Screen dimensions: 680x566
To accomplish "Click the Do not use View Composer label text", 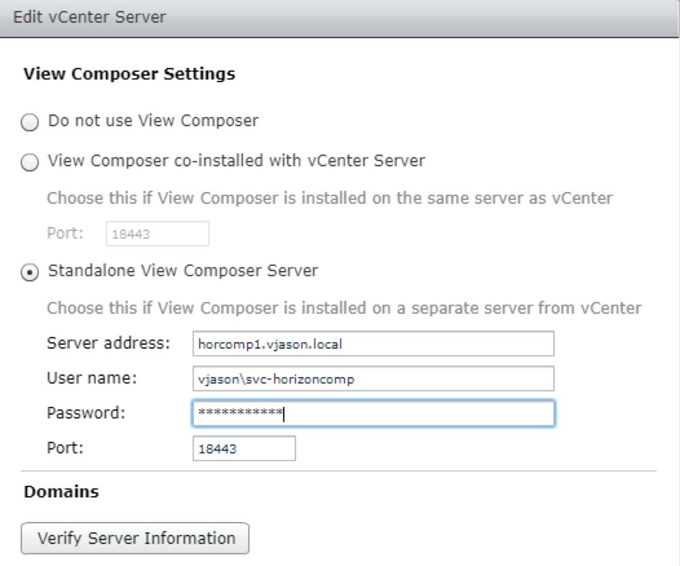I will (153, 121).
